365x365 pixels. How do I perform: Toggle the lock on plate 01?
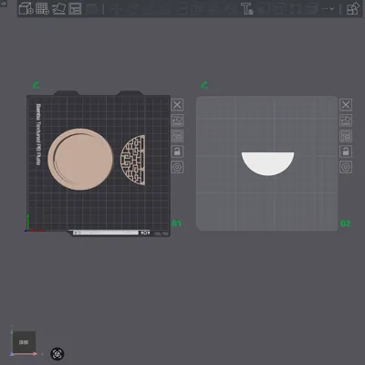point(177,151)
